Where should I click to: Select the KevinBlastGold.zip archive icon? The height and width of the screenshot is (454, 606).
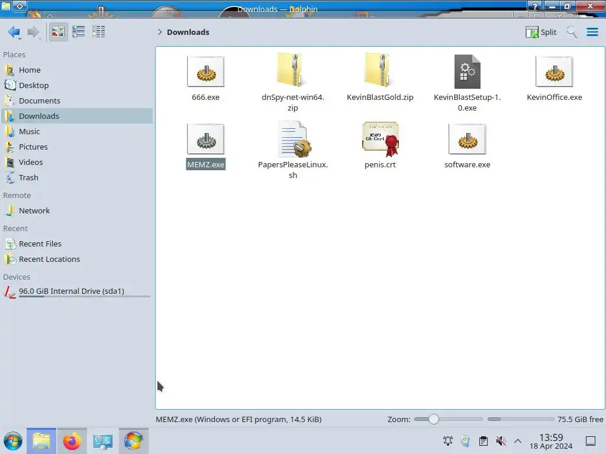(x=379, y=71)
